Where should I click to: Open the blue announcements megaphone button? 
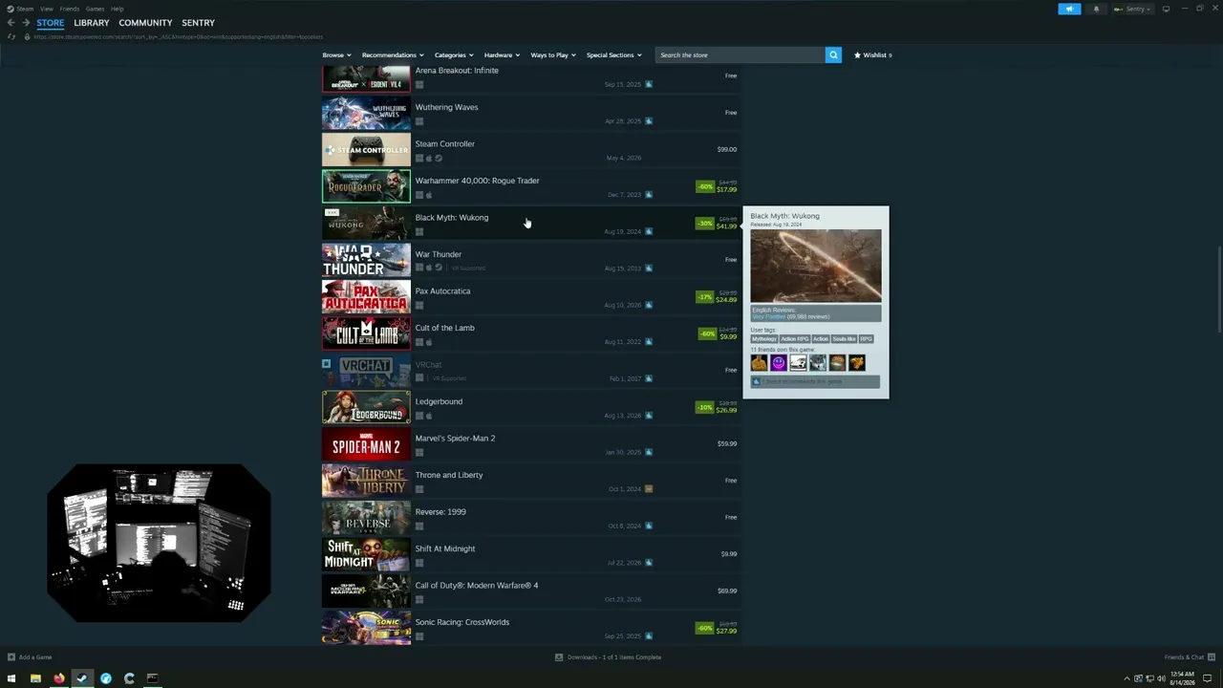point(1069,9)
